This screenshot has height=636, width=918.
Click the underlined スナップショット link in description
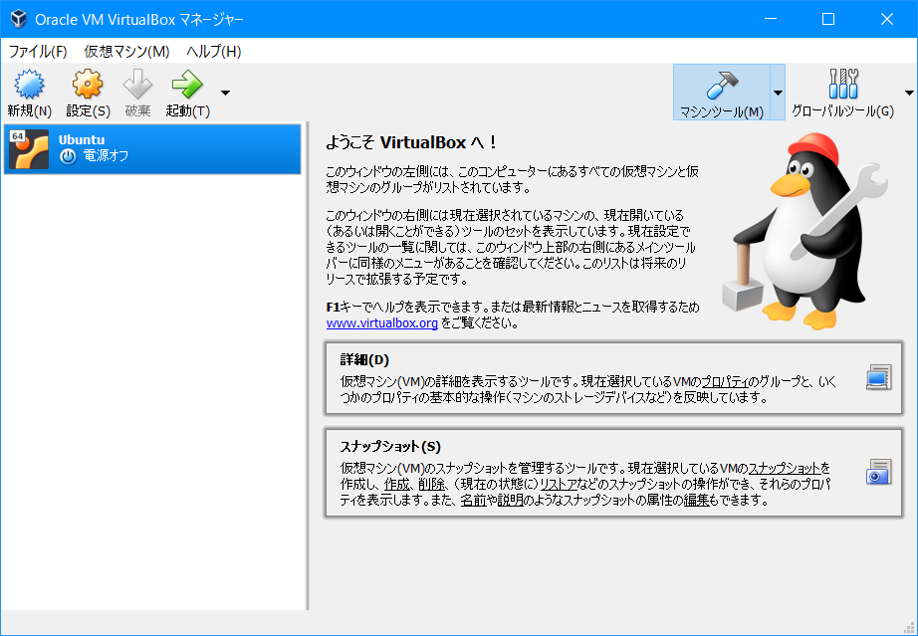click(785, 468)
